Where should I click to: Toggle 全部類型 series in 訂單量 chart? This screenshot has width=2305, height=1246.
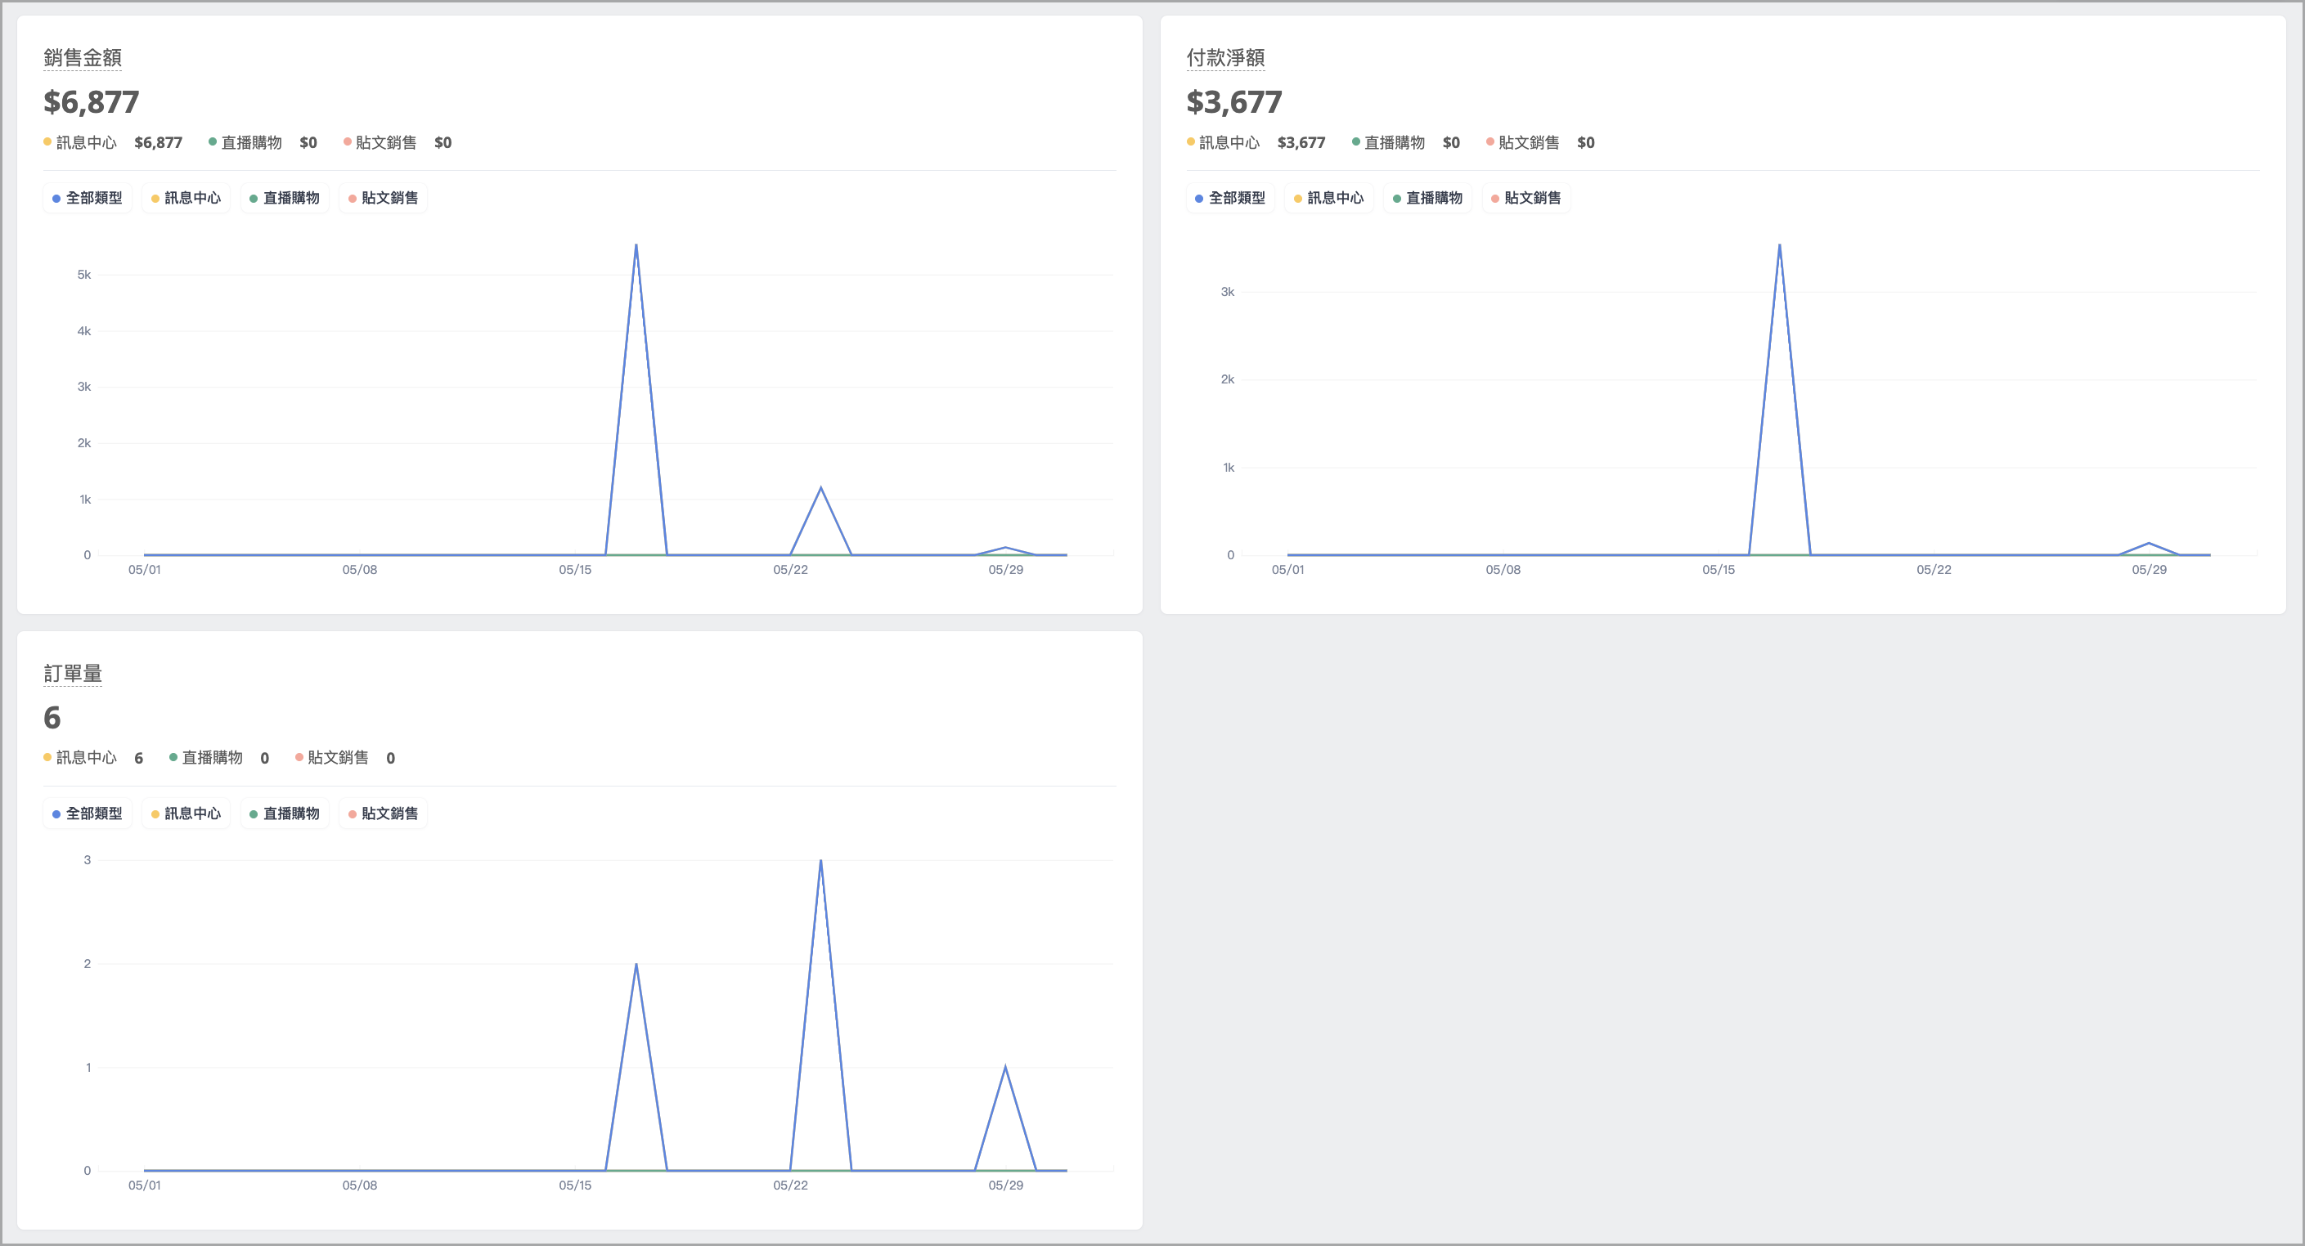pyautogui.click(x=88, y=813)
